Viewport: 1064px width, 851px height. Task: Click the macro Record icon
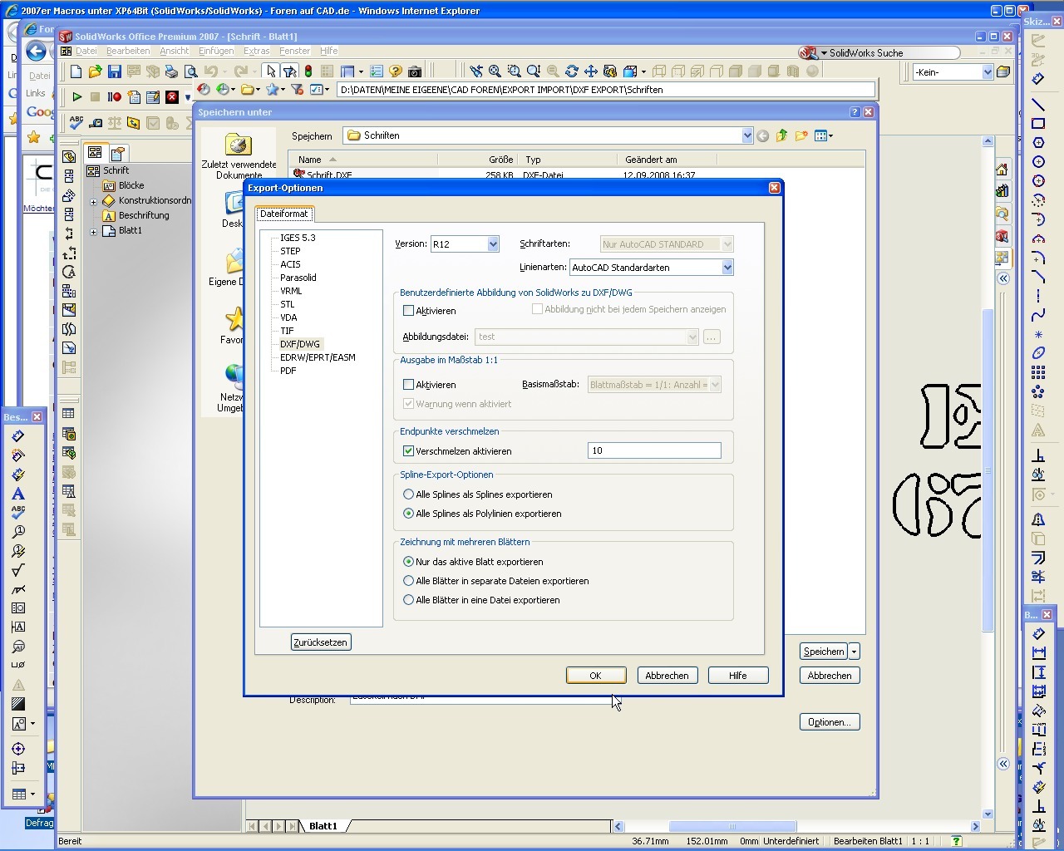click(115, 97)
